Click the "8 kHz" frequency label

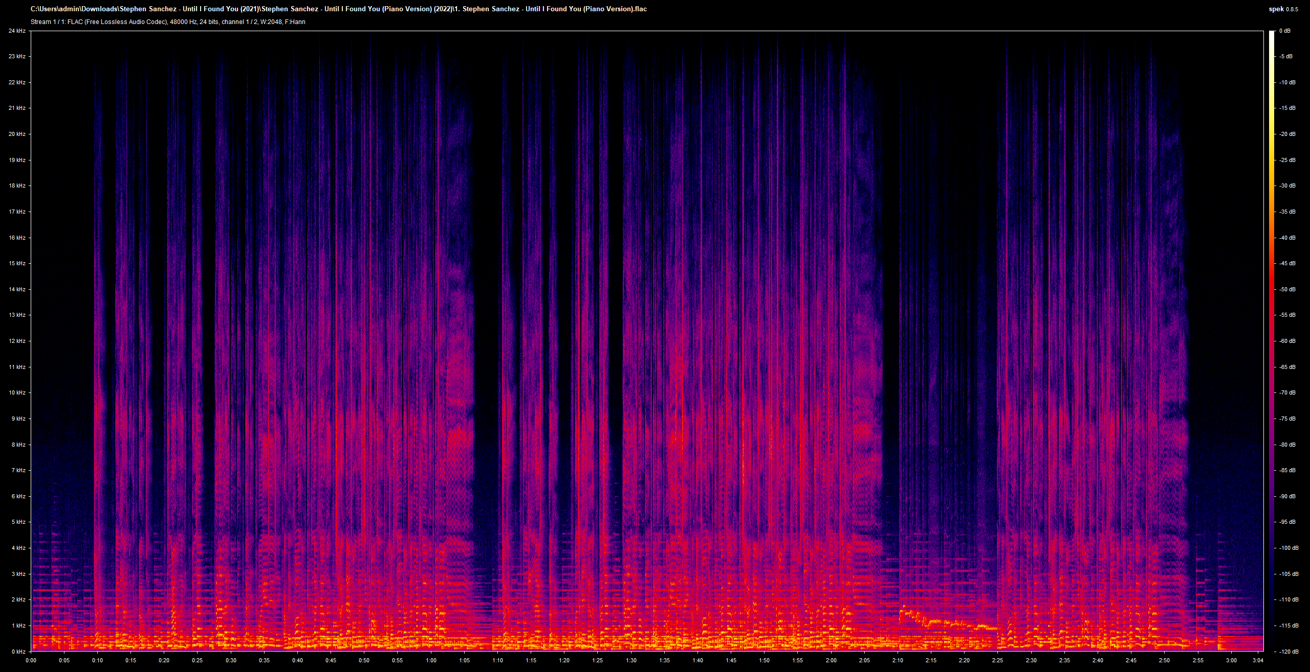tap(18, 445)
